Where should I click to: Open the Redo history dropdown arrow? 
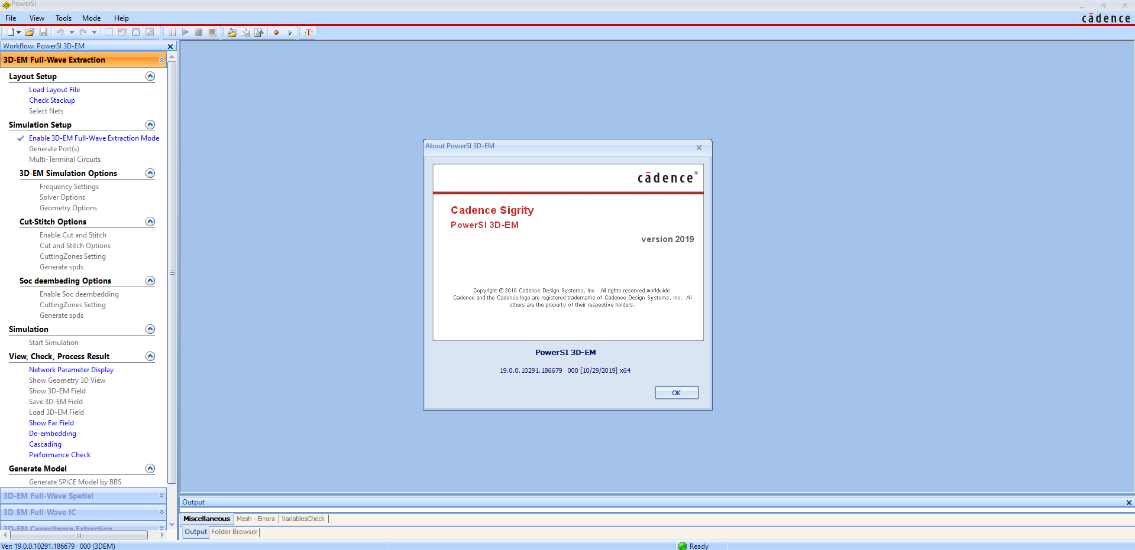[94, 32]
